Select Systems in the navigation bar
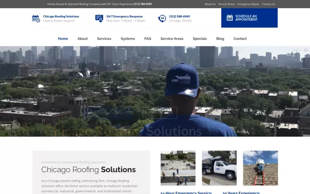This screenshot has height=194, width=310. (x=128, y=39)
